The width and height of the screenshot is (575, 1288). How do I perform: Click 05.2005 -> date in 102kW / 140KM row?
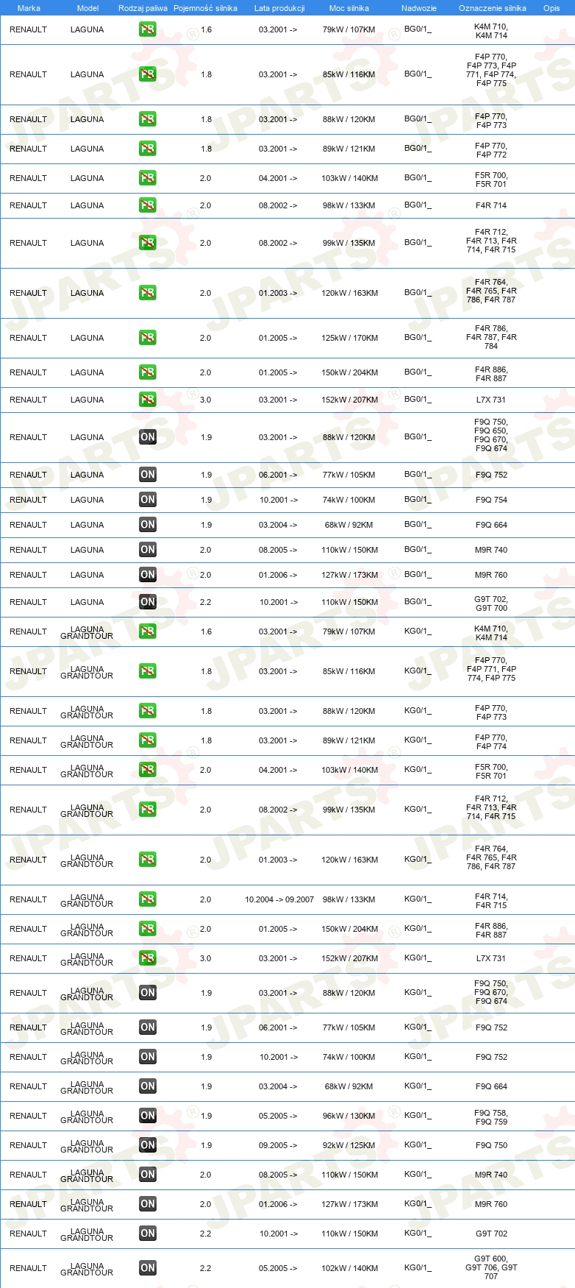[x=278, y=1268]
